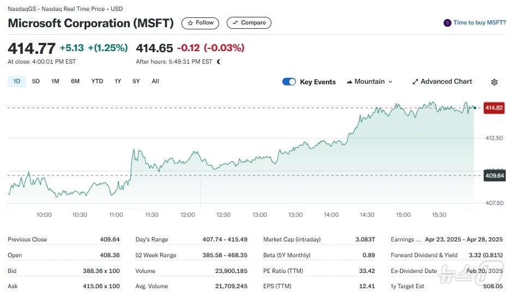
Task: Open the Advanced Chart view
Action: coord(442,82)
